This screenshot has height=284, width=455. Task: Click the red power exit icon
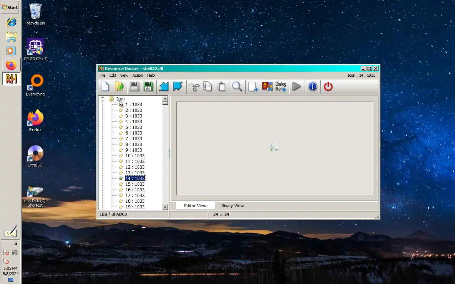pos(328,86)
